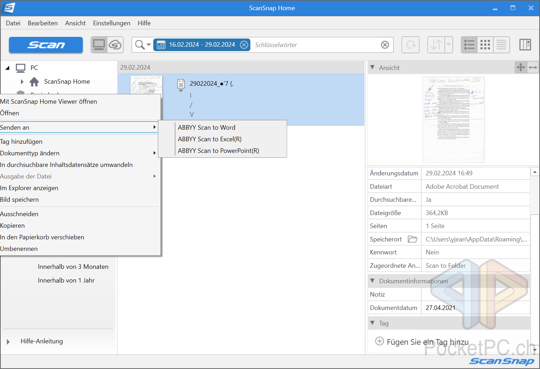
Task: Expand the ScanSnap Home tree node
Action: 22,82
